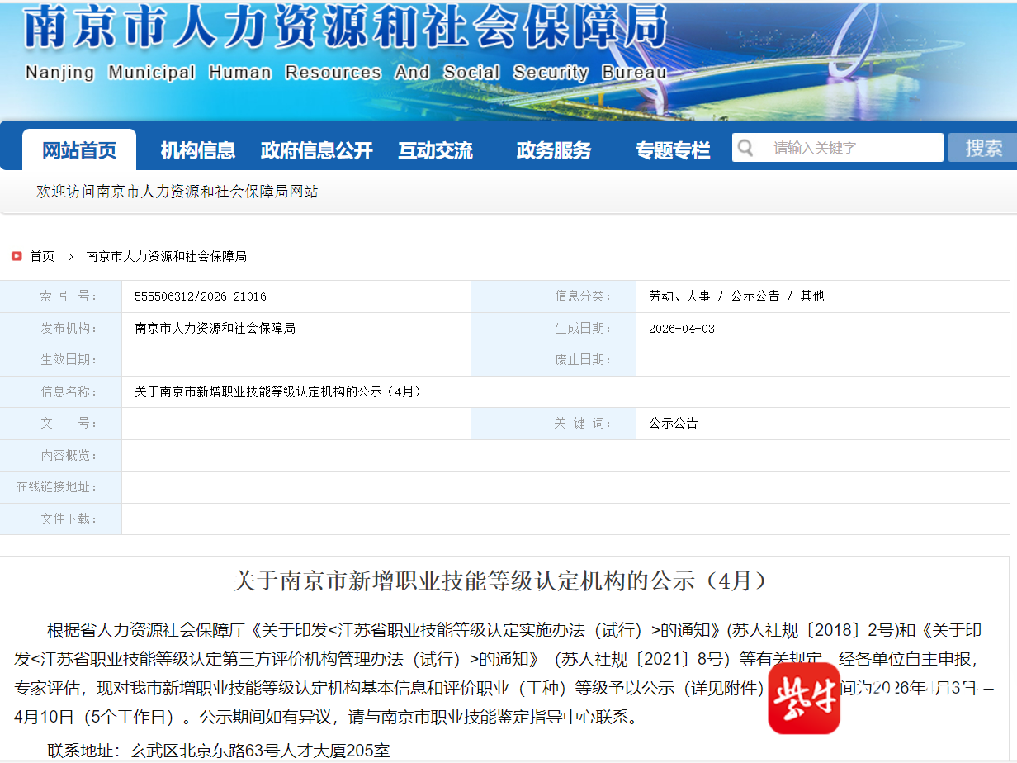Screen dimensions: 1017x763
Task: Click the 生成日期 value 2026-04-03
Action: 682,329
